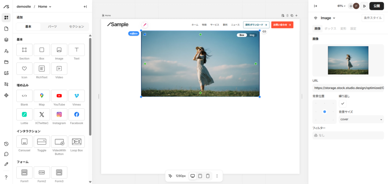
Task: Open the 61% zoom level dropdown
Action: pos(341,6)
